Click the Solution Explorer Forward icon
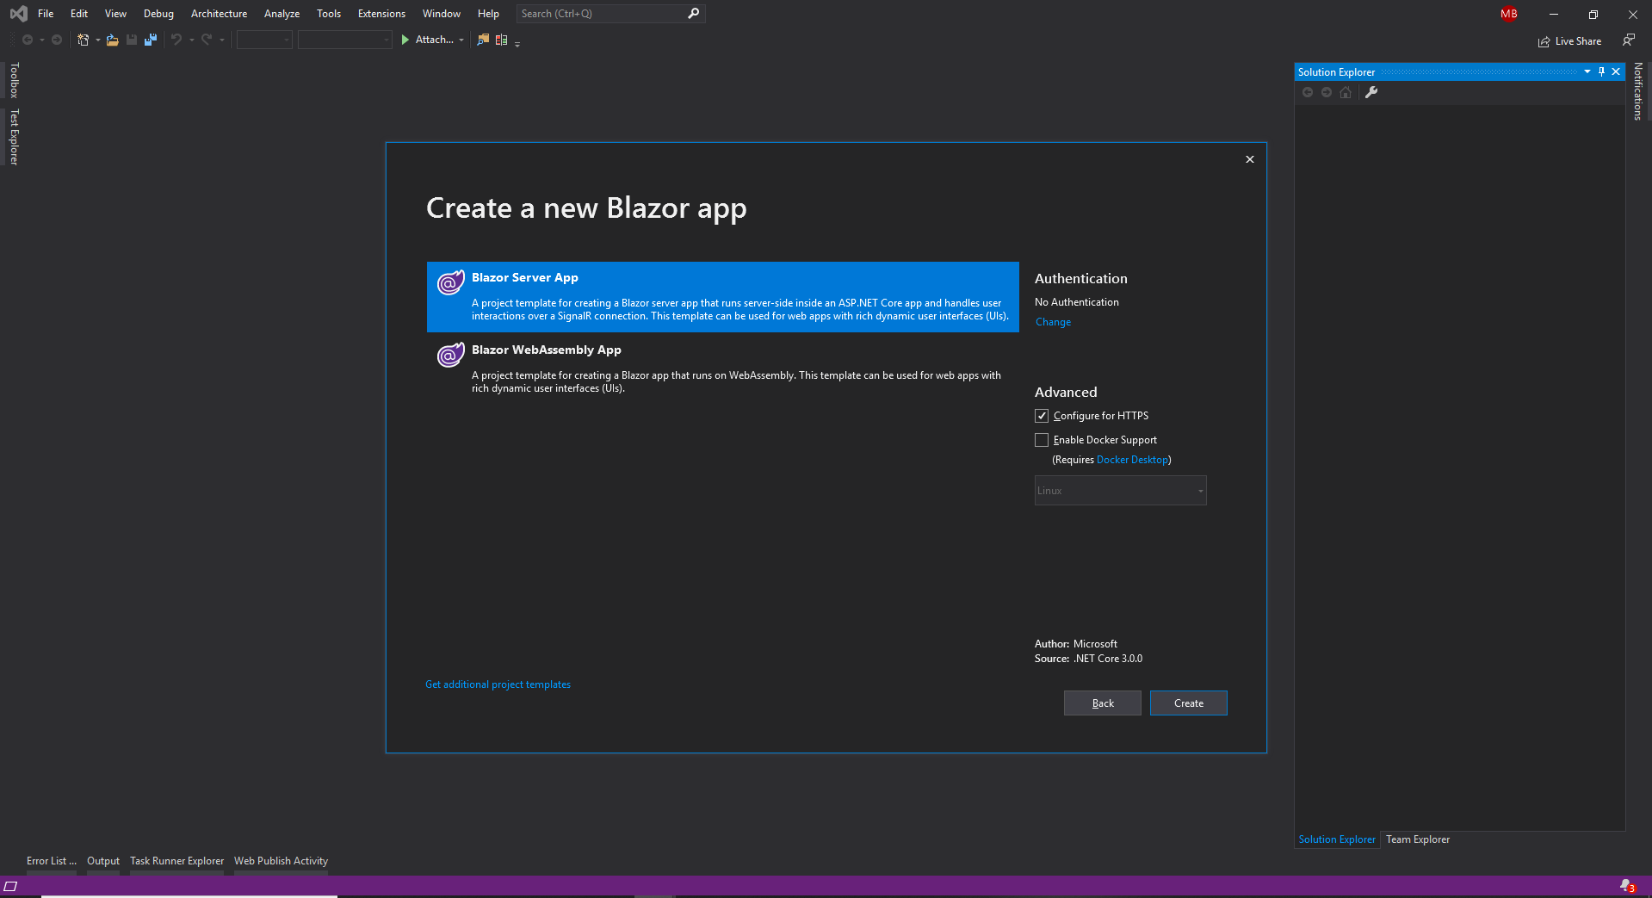The image size is (1652, 898). click(1327, 92)
